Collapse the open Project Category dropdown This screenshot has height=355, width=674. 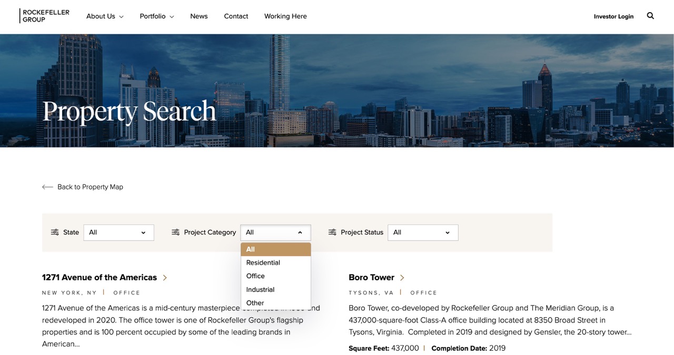coord(275,232)
